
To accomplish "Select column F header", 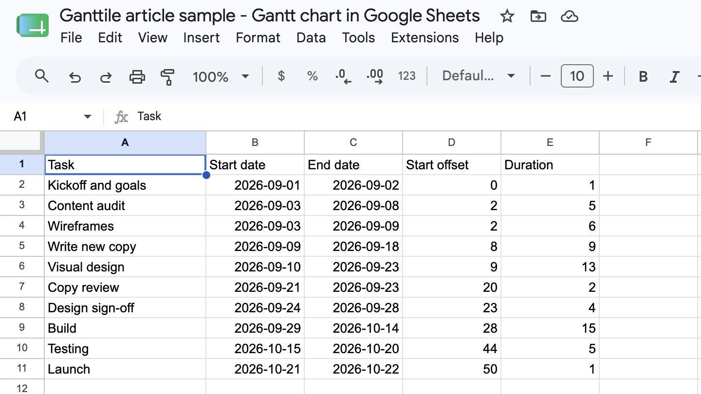I will [x=648, y=143].
